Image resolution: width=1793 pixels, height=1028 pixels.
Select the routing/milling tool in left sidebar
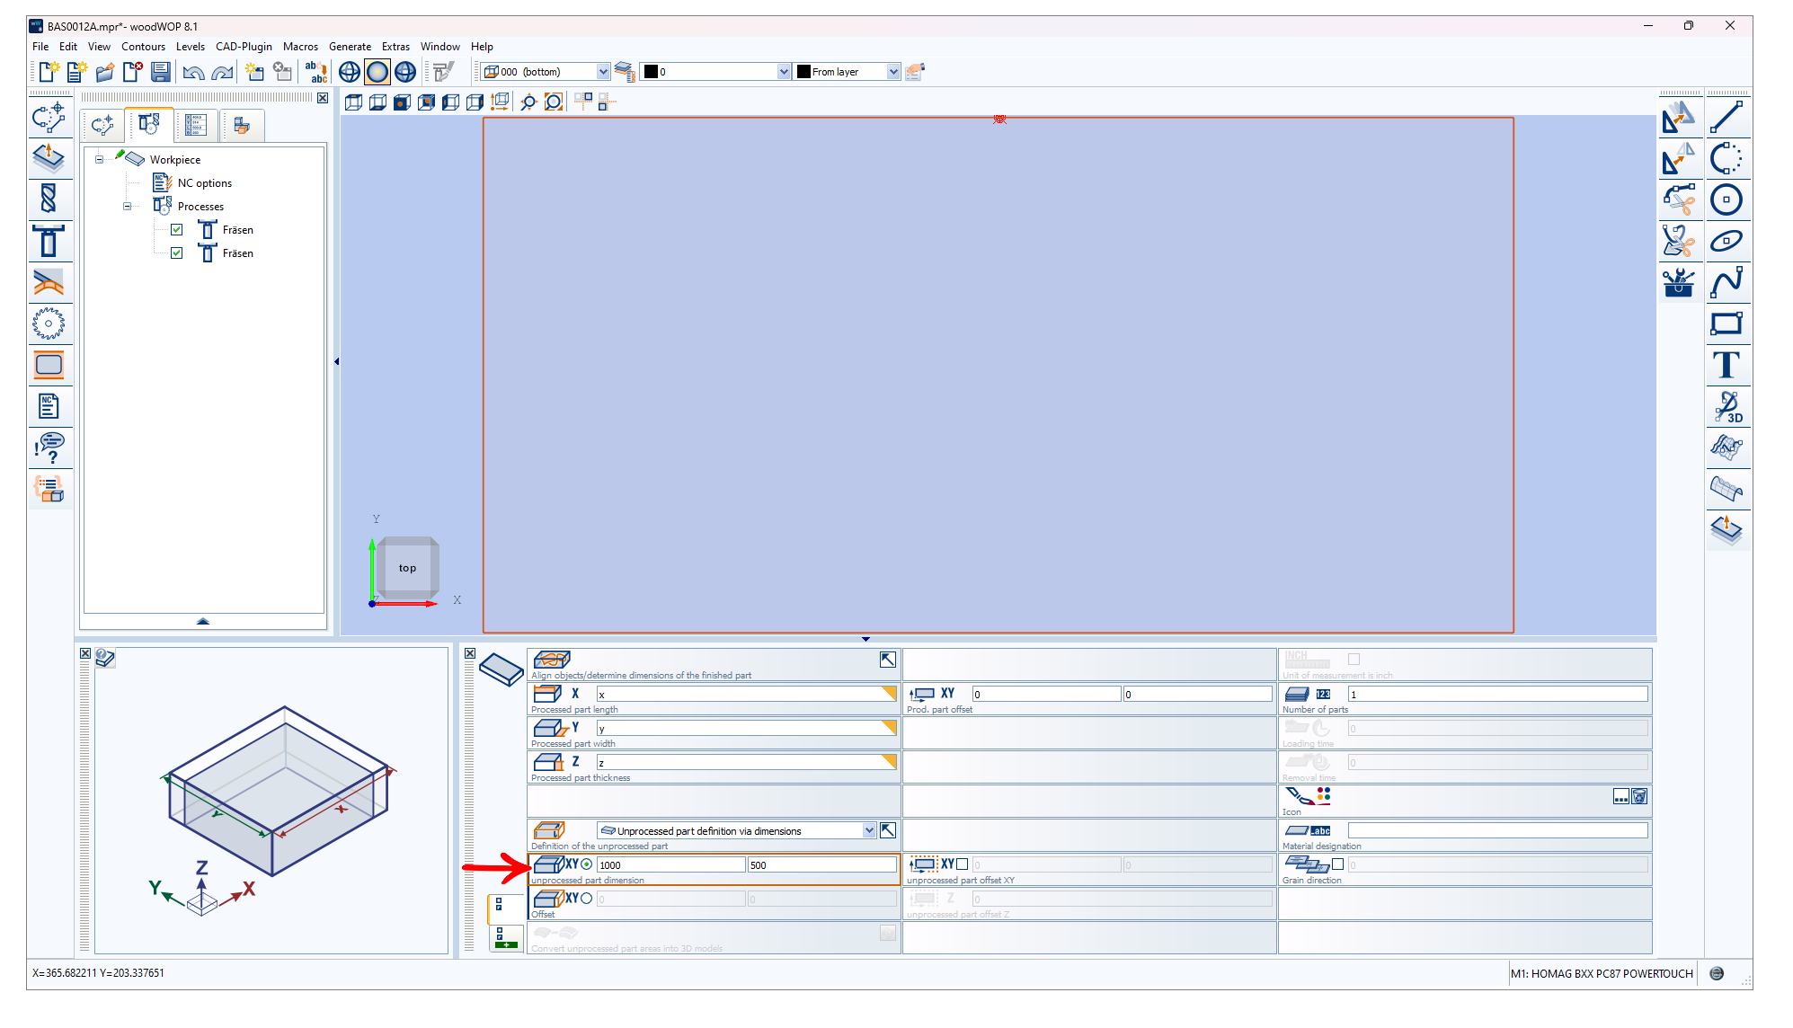click(49, 240)
